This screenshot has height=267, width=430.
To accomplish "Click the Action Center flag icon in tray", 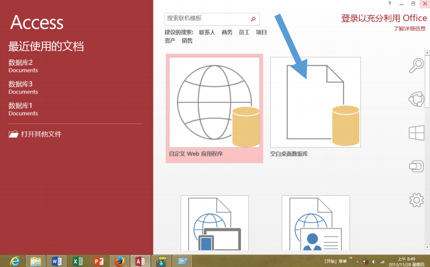I will pos(366,262).
